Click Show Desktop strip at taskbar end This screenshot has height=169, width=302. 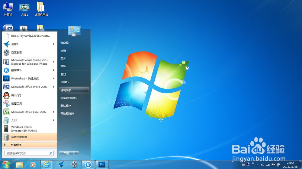[300, 165]
